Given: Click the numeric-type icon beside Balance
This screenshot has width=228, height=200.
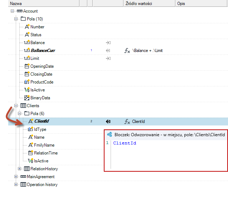Looking at the screenshot, I should pyautogui.click(x=27, y=42).
